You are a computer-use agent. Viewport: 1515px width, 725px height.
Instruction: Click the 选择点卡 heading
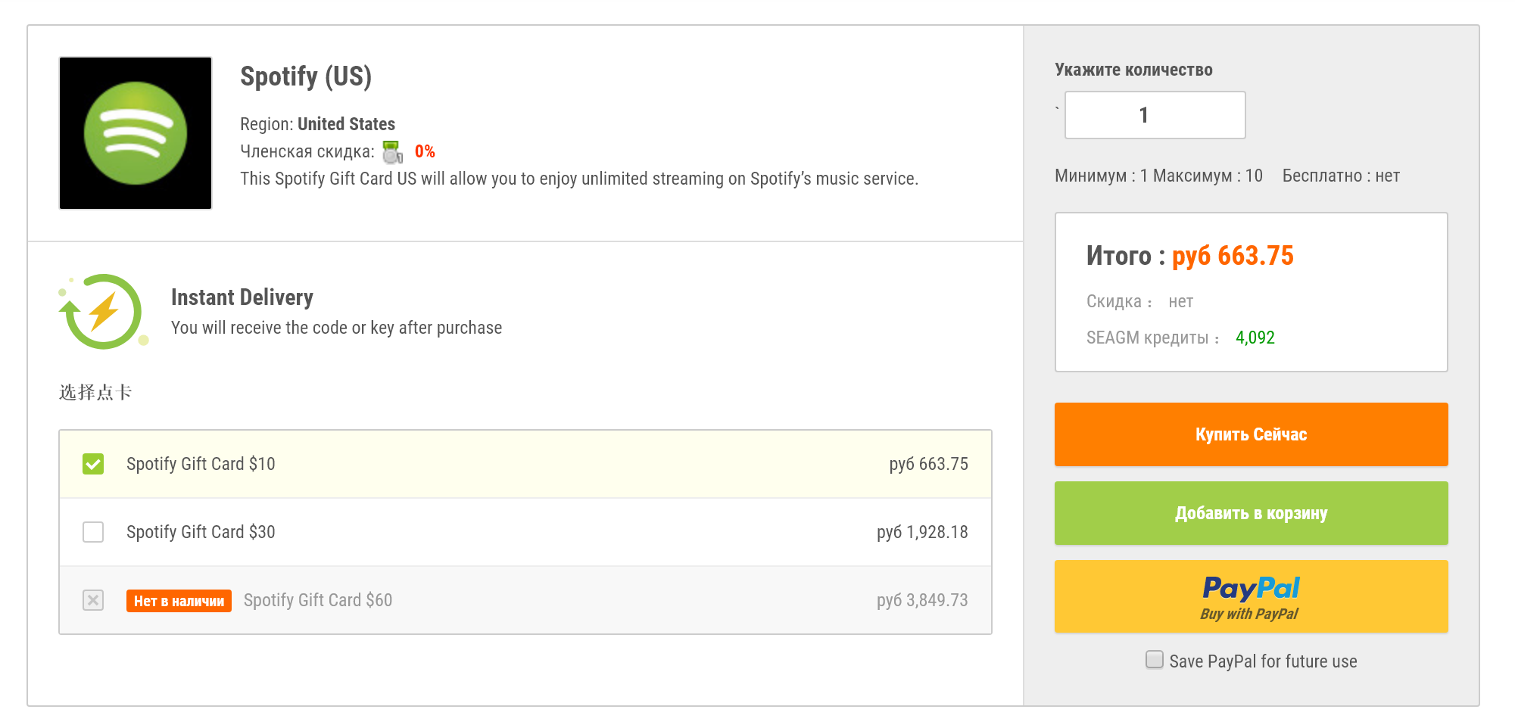(95, 392)
